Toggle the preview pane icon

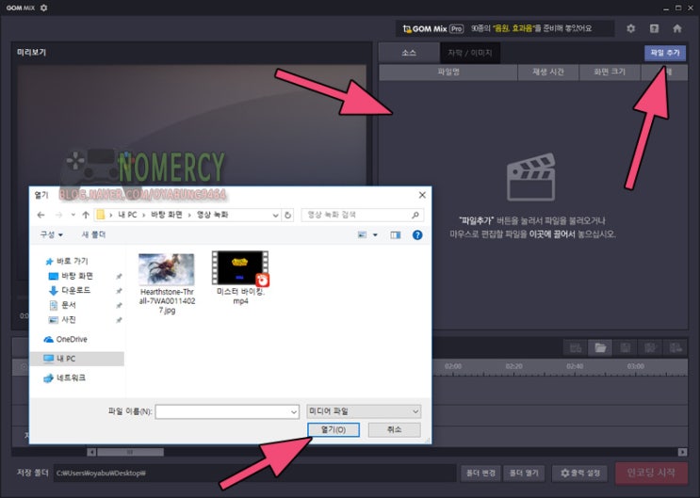[x=396, y=234]
